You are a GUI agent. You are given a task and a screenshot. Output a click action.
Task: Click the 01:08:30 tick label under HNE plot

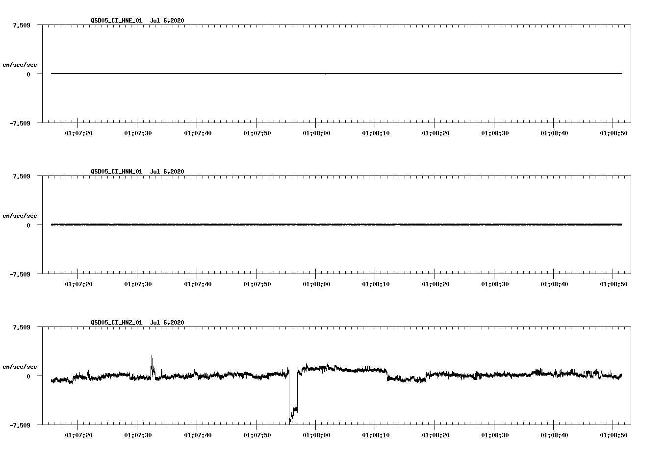pyautogui.click(x=494, y=133)
